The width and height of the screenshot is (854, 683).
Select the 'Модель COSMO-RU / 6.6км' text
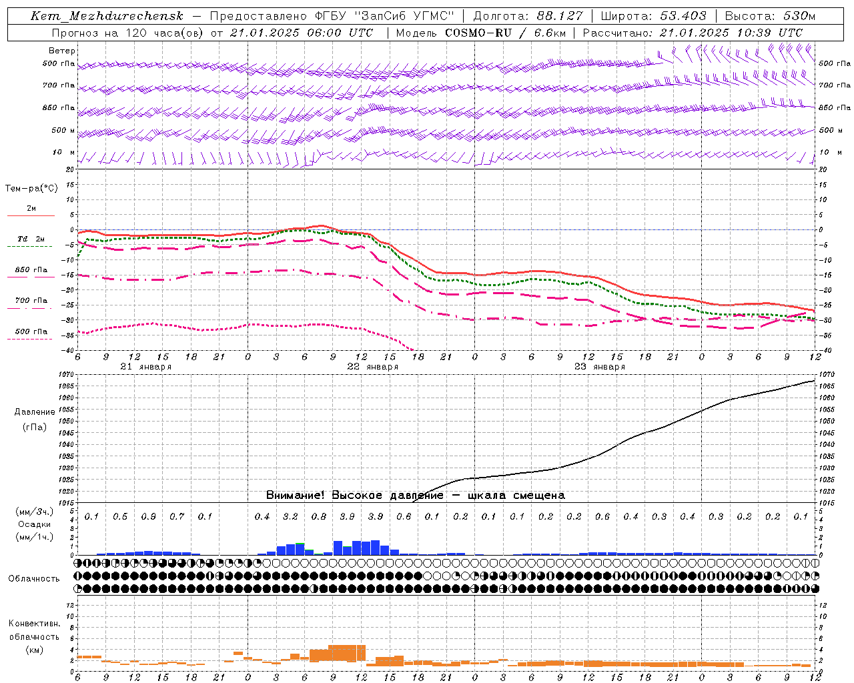480,33
